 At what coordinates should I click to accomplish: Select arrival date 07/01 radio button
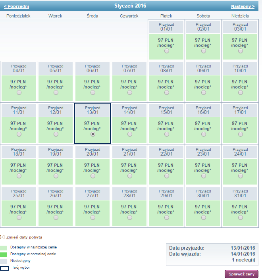130,92
